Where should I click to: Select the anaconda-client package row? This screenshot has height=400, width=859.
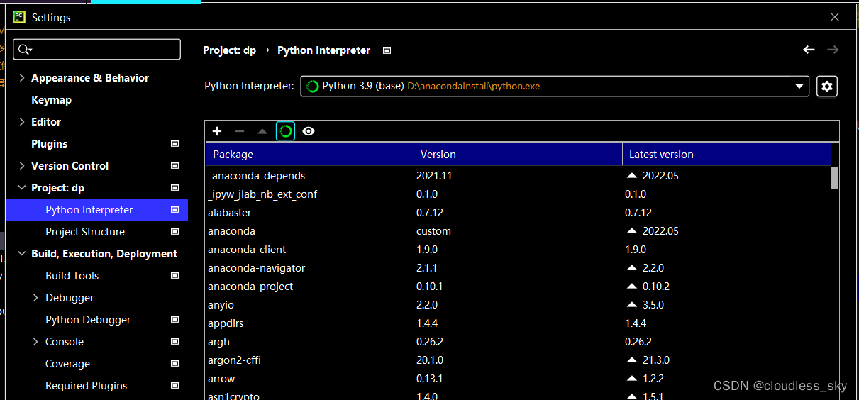(518, 250)
